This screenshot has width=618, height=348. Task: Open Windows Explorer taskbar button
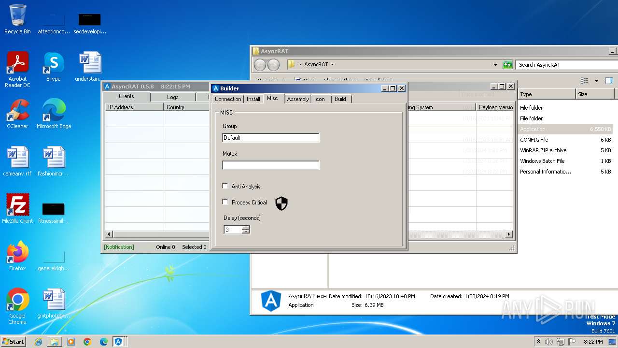(x=55, y=342)
